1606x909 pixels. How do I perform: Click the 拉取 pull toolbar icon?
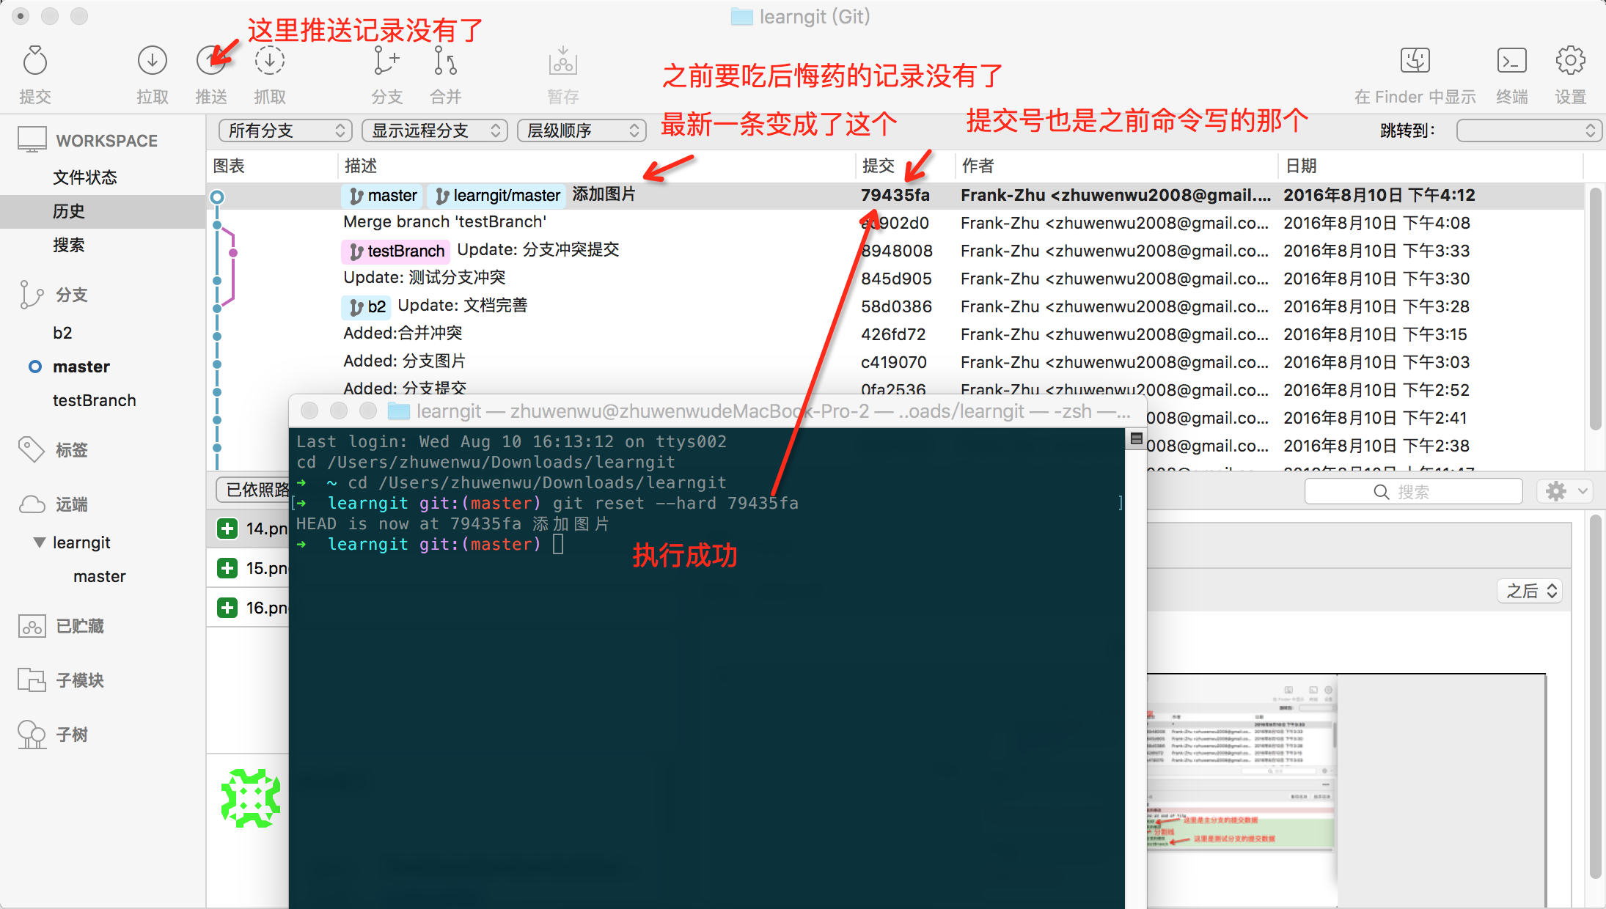pyautogui.click(x=152, y=61)
